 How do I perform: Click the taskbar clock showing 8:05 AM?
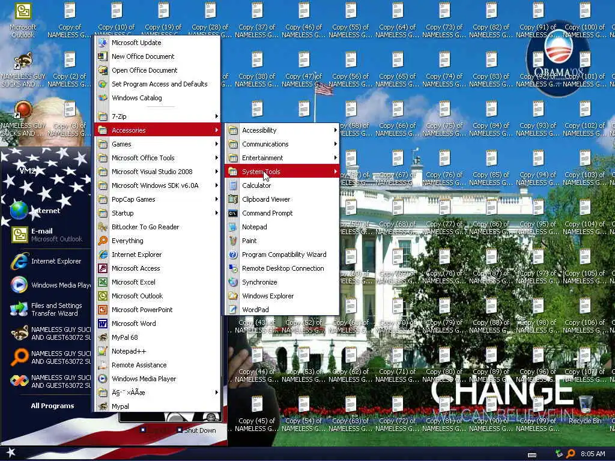tap(593, 454)
